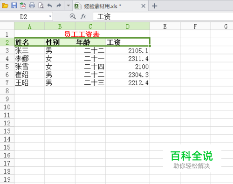Select row 1 header
Image resolution: width=233 pixels, height=184 pixels.
[7, 34]
